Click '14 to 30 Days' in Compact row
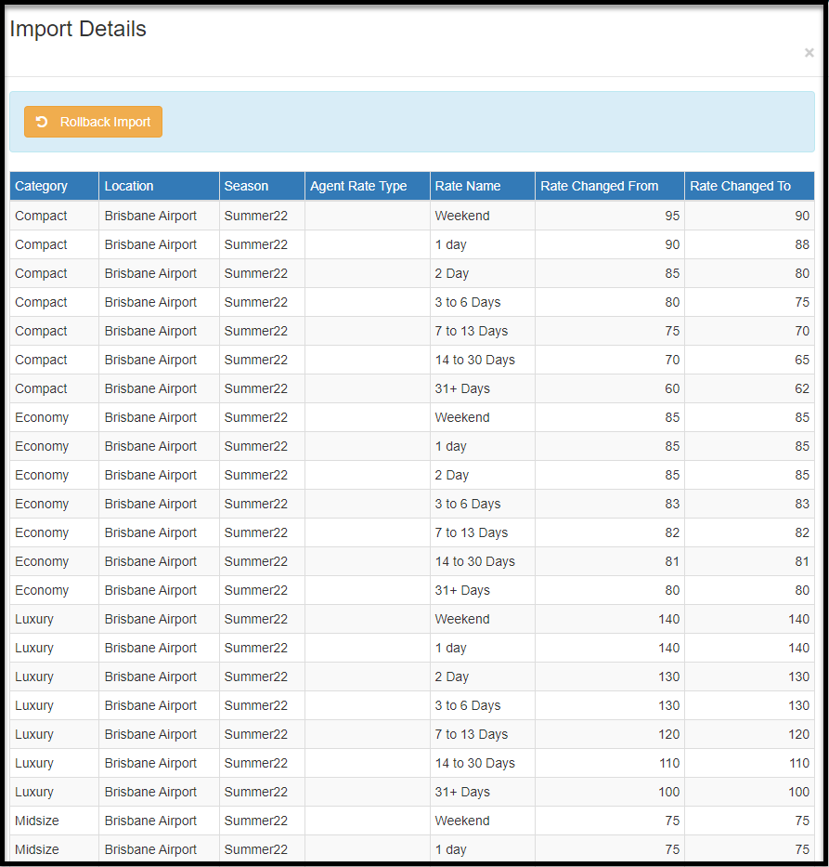Image resolution: width=829 pixels, height=867 pixels. pyautogui.click(x=475, y=360)
